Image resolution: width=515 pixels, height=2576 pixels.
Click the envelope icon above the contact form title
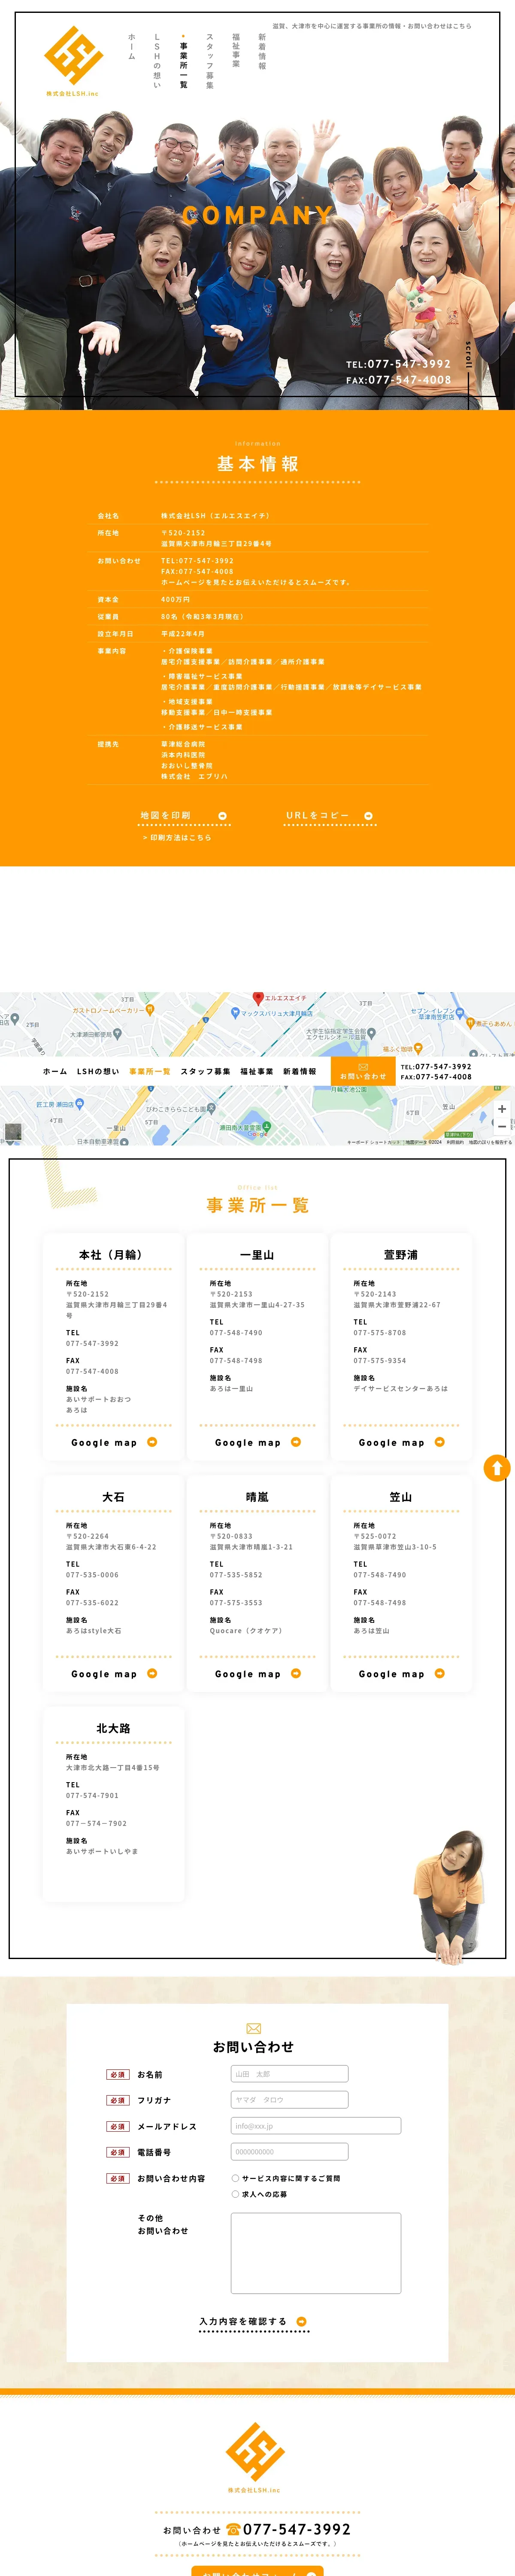(253, 2029)
